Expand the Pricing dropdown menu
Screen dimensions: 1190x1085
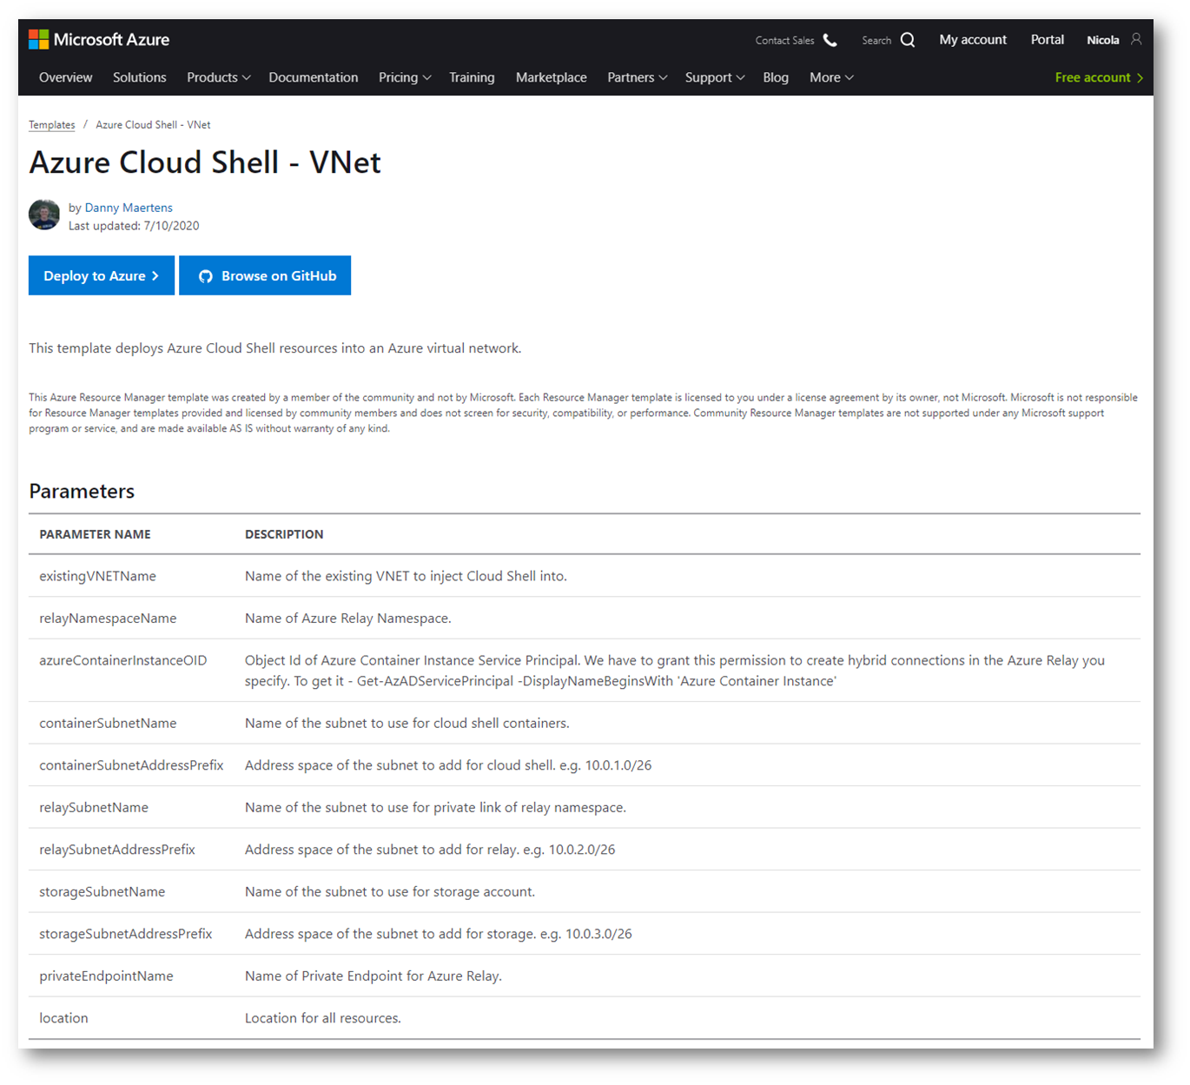click(x=405, y=77)
